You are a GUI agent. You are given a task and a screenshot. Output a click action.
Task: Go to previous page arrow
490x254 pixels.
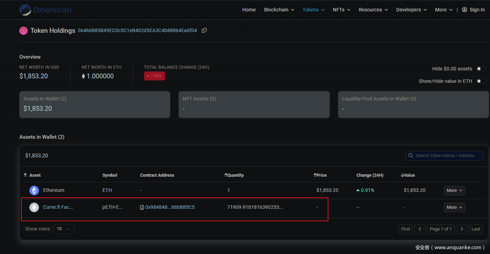tap(420, 229)
